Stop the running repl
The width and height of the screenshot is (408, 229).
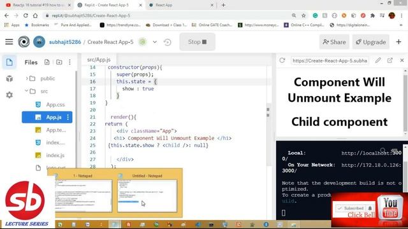(197, 42)
